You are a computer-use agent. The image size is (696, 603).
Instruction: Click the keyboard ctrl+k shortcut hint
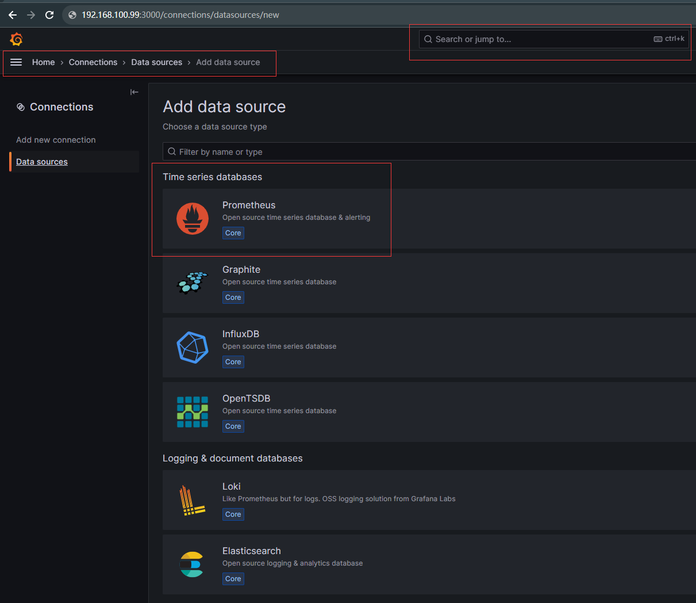pos(669,39)
